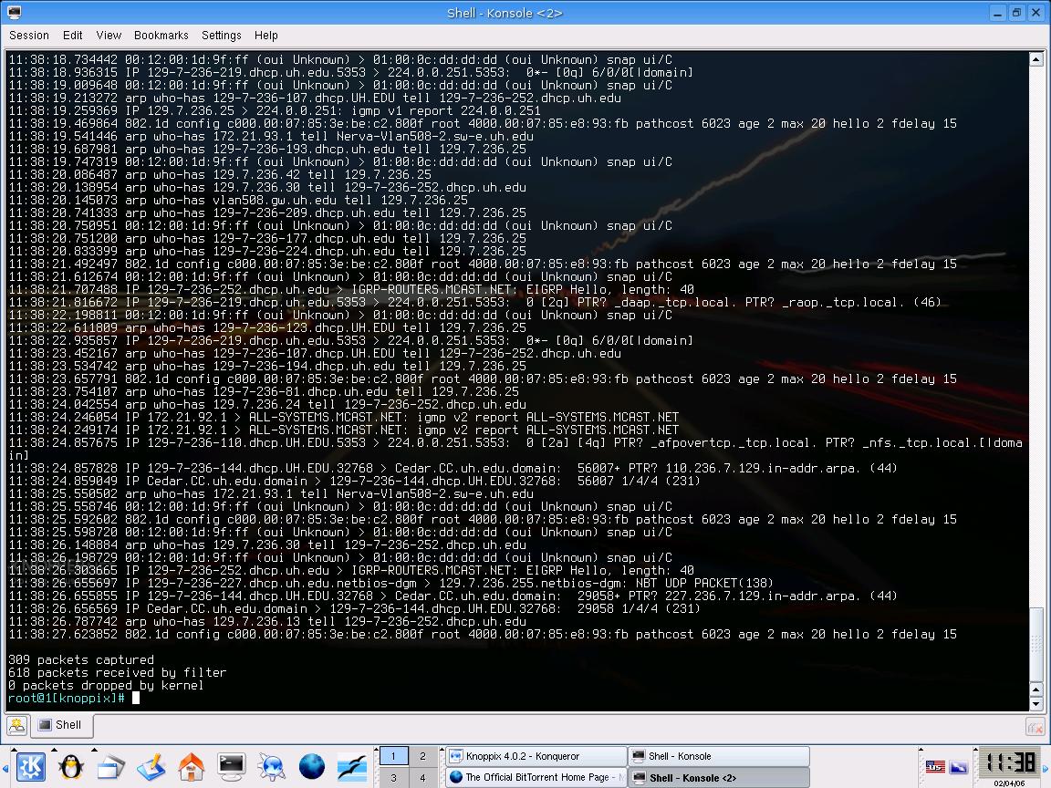The width and height of the screenshot is (1051, 788).
Task: Expand the taskbar applet handle arrow
Action: (x=443, y=750)
